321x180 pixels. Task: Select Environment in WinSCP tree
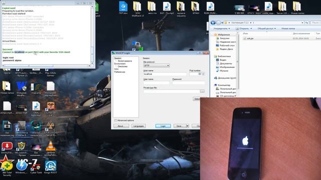(x=120, y=63)
